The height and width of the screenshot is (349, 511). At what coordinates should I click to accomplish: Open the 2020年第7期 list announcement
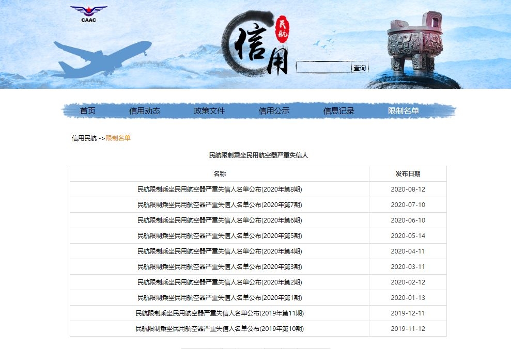pyautogui.click(x=220, y=205)
